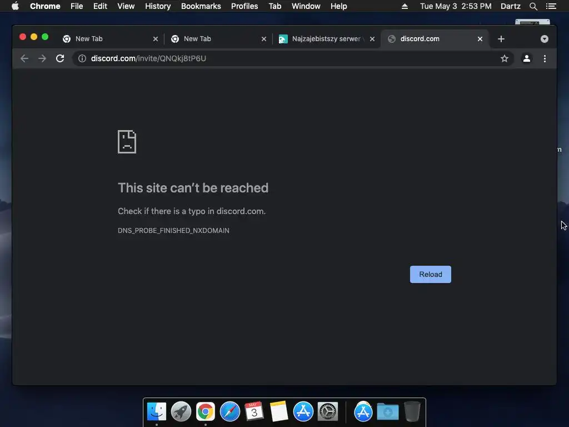Screen dimensions: 569x427
Task: Open the File menu
Action: [x=77, y=6]
